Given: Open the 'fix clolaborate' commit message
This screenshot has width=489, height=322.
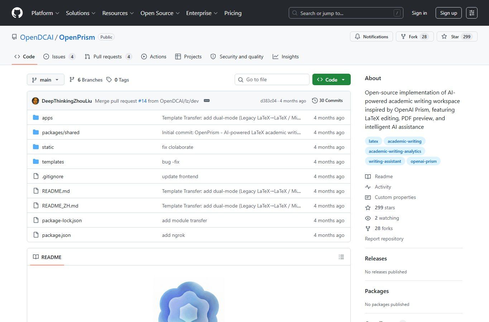Looking at the screenshot, I should tap(178, 147).
